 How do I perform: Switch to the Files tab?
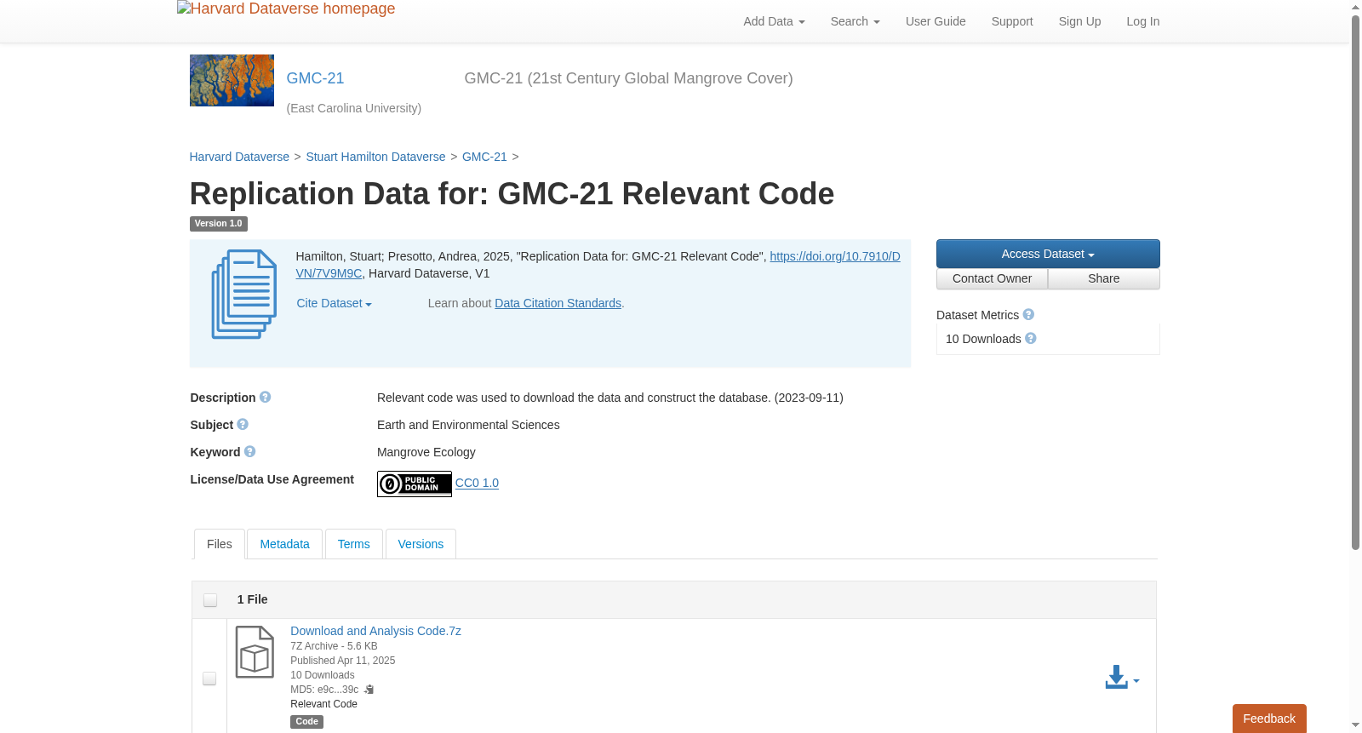[220, 544]
